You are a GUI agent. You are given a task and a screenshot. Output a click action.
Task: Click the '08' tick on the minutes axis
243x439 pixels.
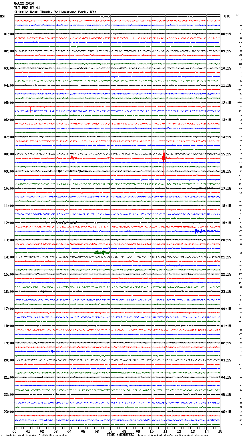pos(124,431)
